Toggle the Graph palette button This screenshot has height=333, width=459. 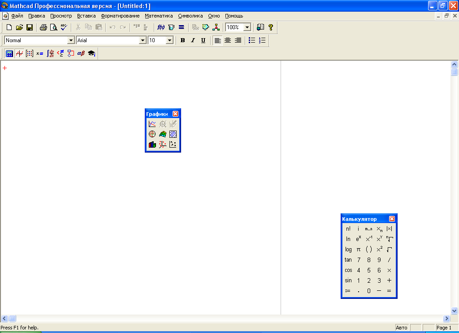point(20,53)
